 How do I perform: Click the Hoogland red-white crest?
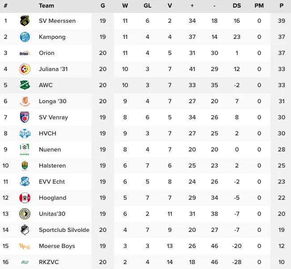tap(25, 198)
